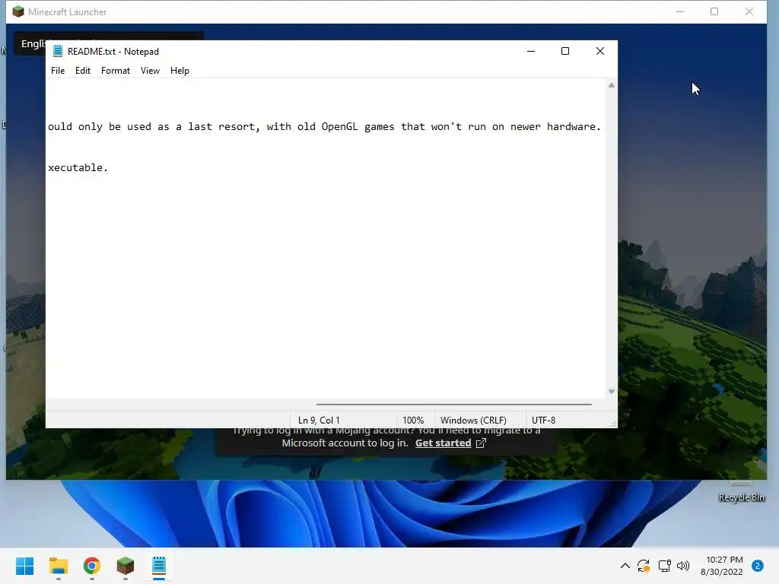Close the README.txt Notepad window
The image size is (779, 584).
pos(600,51)
